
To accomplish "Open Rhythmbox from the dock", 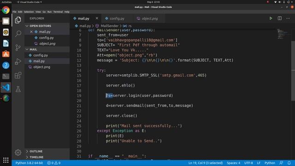I will tap(6, 32).
